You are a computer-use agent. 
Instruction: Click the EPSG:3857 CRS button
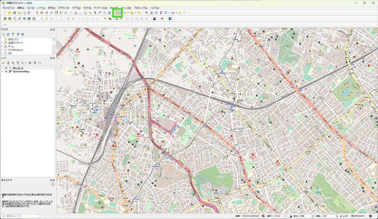(x=358, y=216)
